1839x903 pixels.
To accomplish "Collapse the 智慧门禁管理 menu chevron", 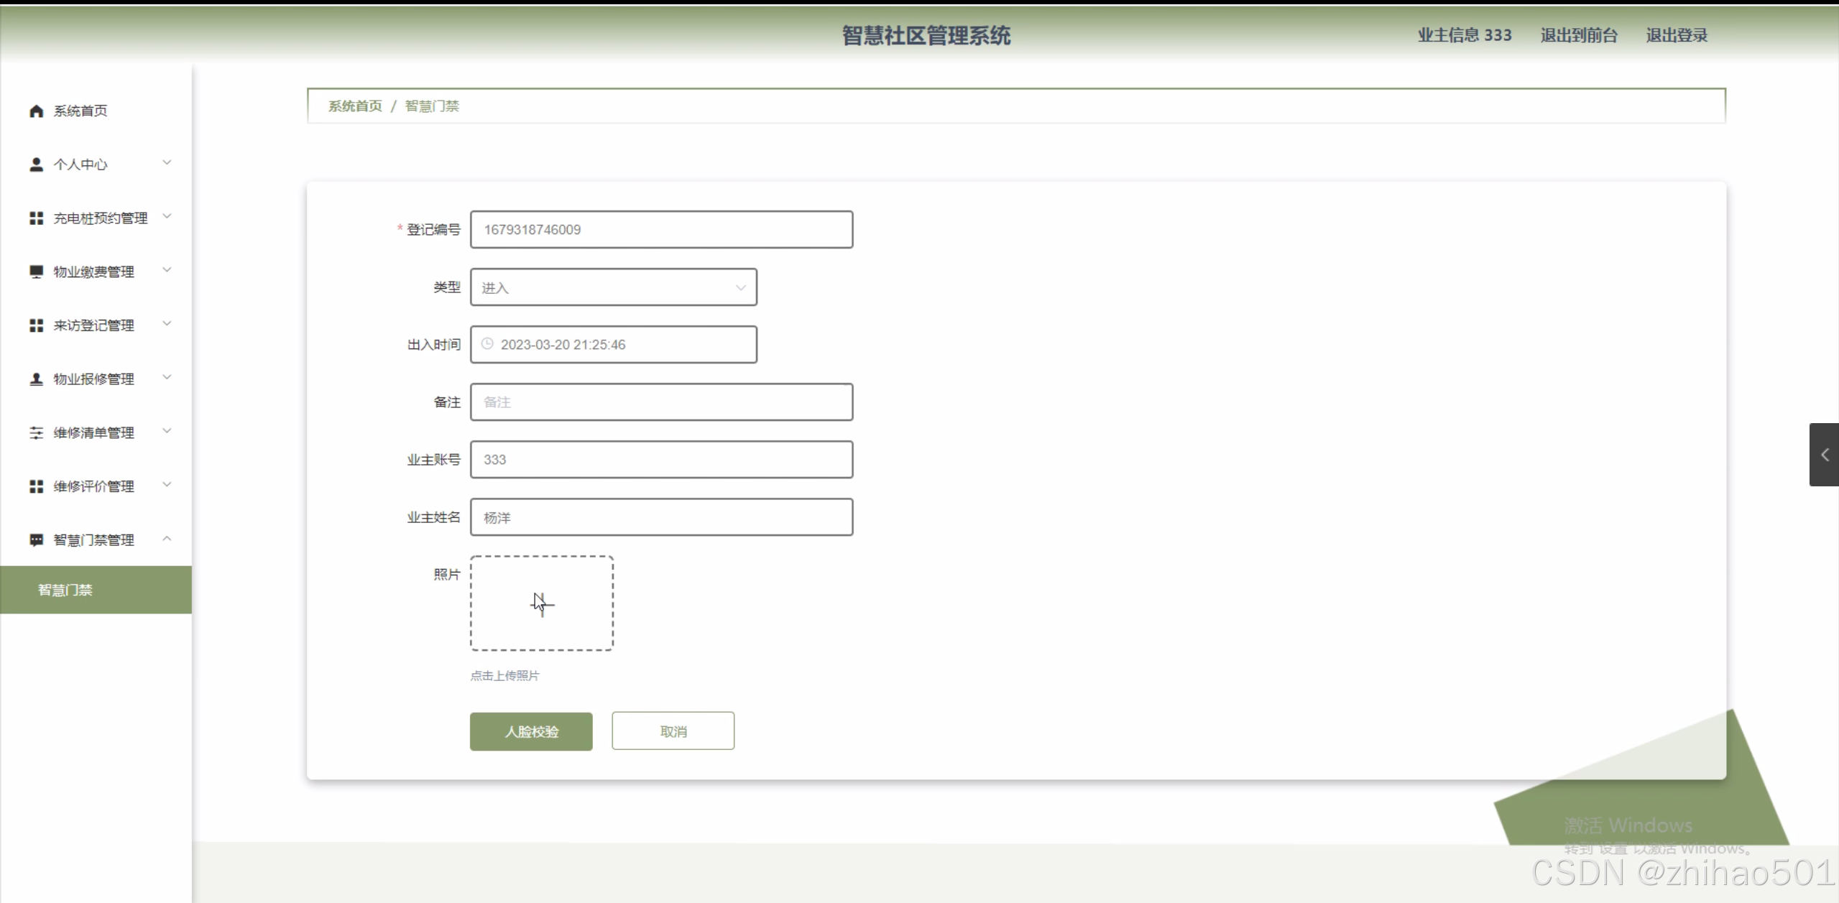I will (167, 539).
